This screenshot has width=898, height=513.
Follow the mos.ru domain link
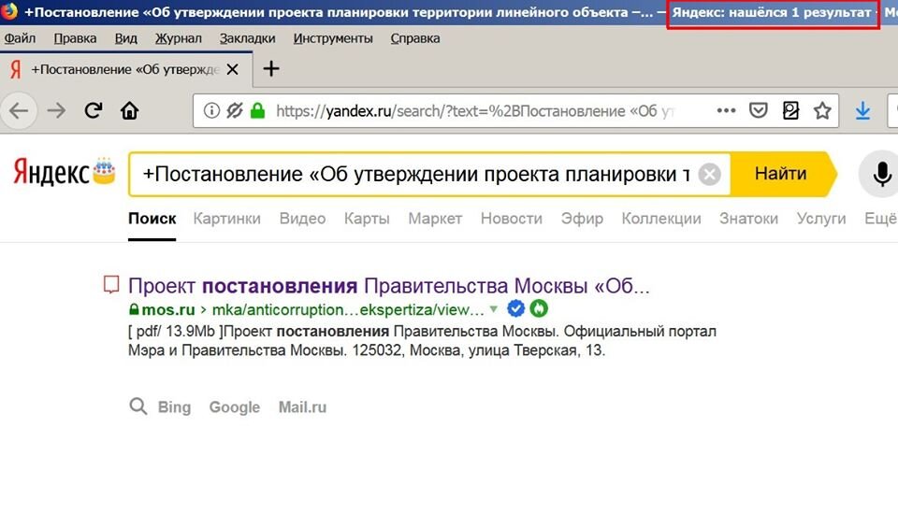[x=167, y=309]
